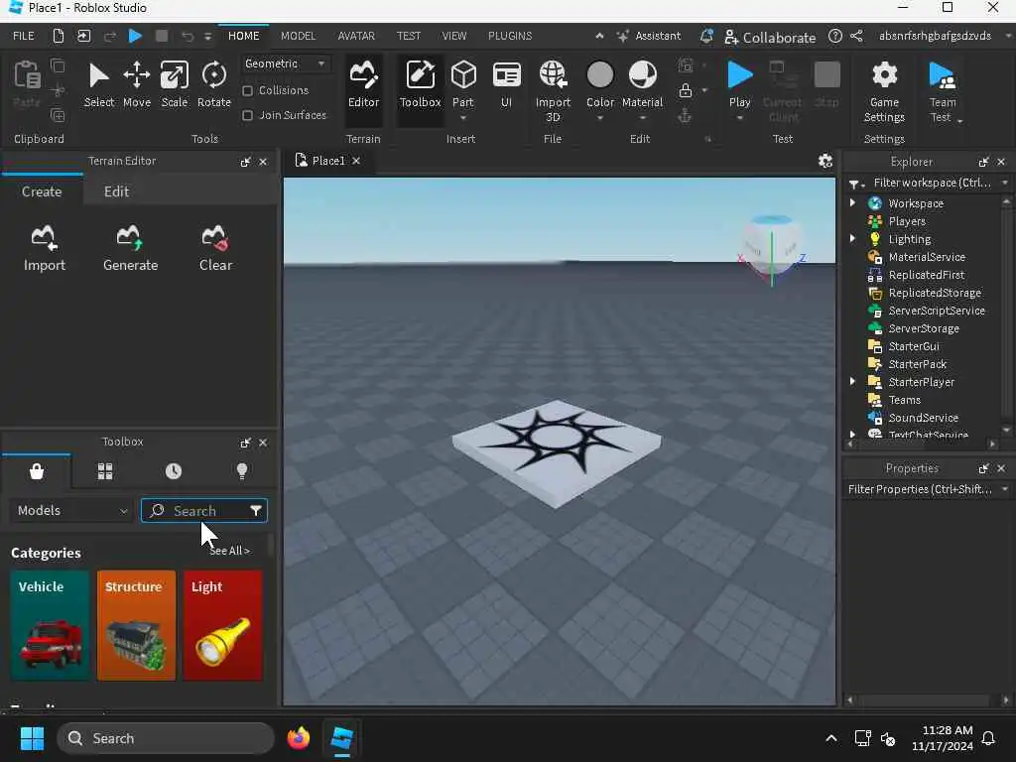Screen dimensions: 1016x762
Task: Click the Color tool sphere
Action: tap(600, 74)
